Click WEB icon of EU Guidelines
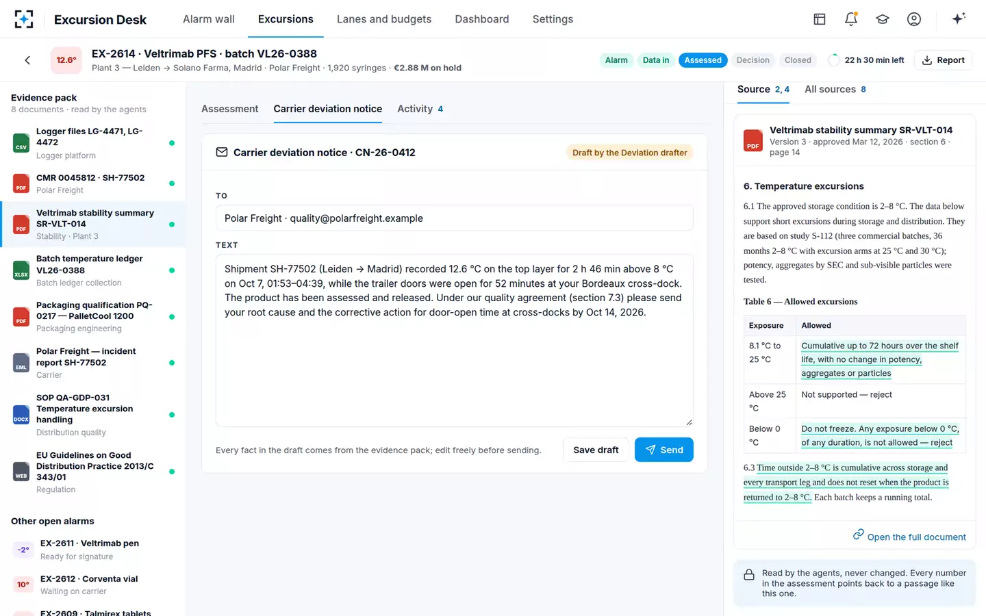 click(21, 472)
